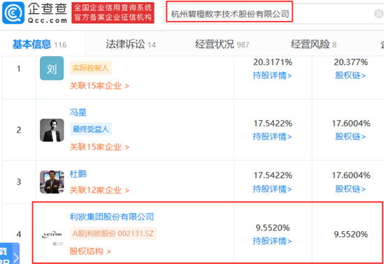Open 股权链 in 杜鹏's row
The width and height of the screenshot is (384, 264).
(x=350, y=189)
